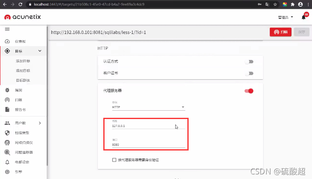
Task: Check 该代理服务器需要身份验证 checkbox
Action: tap(114, 160)
